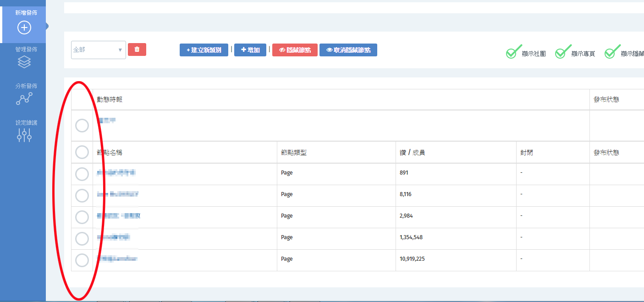Screen dimensions: 644x302
Task: Click the red 隱藏節點 button
Action: pyautogui.click(x=295, y=50)
